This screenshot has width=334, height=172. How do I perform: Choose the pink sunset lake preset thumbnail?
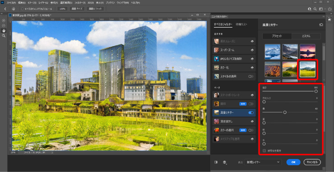(307, 52)
